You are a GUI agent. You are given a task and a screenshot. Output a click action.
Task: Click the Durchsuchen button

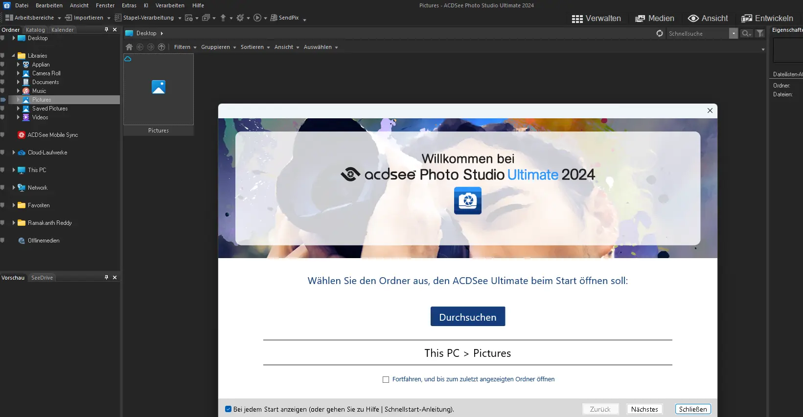point(468,317)
